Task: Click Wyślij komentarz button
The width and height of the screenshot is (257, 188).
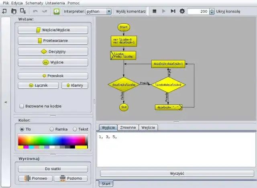Action: 131,12
